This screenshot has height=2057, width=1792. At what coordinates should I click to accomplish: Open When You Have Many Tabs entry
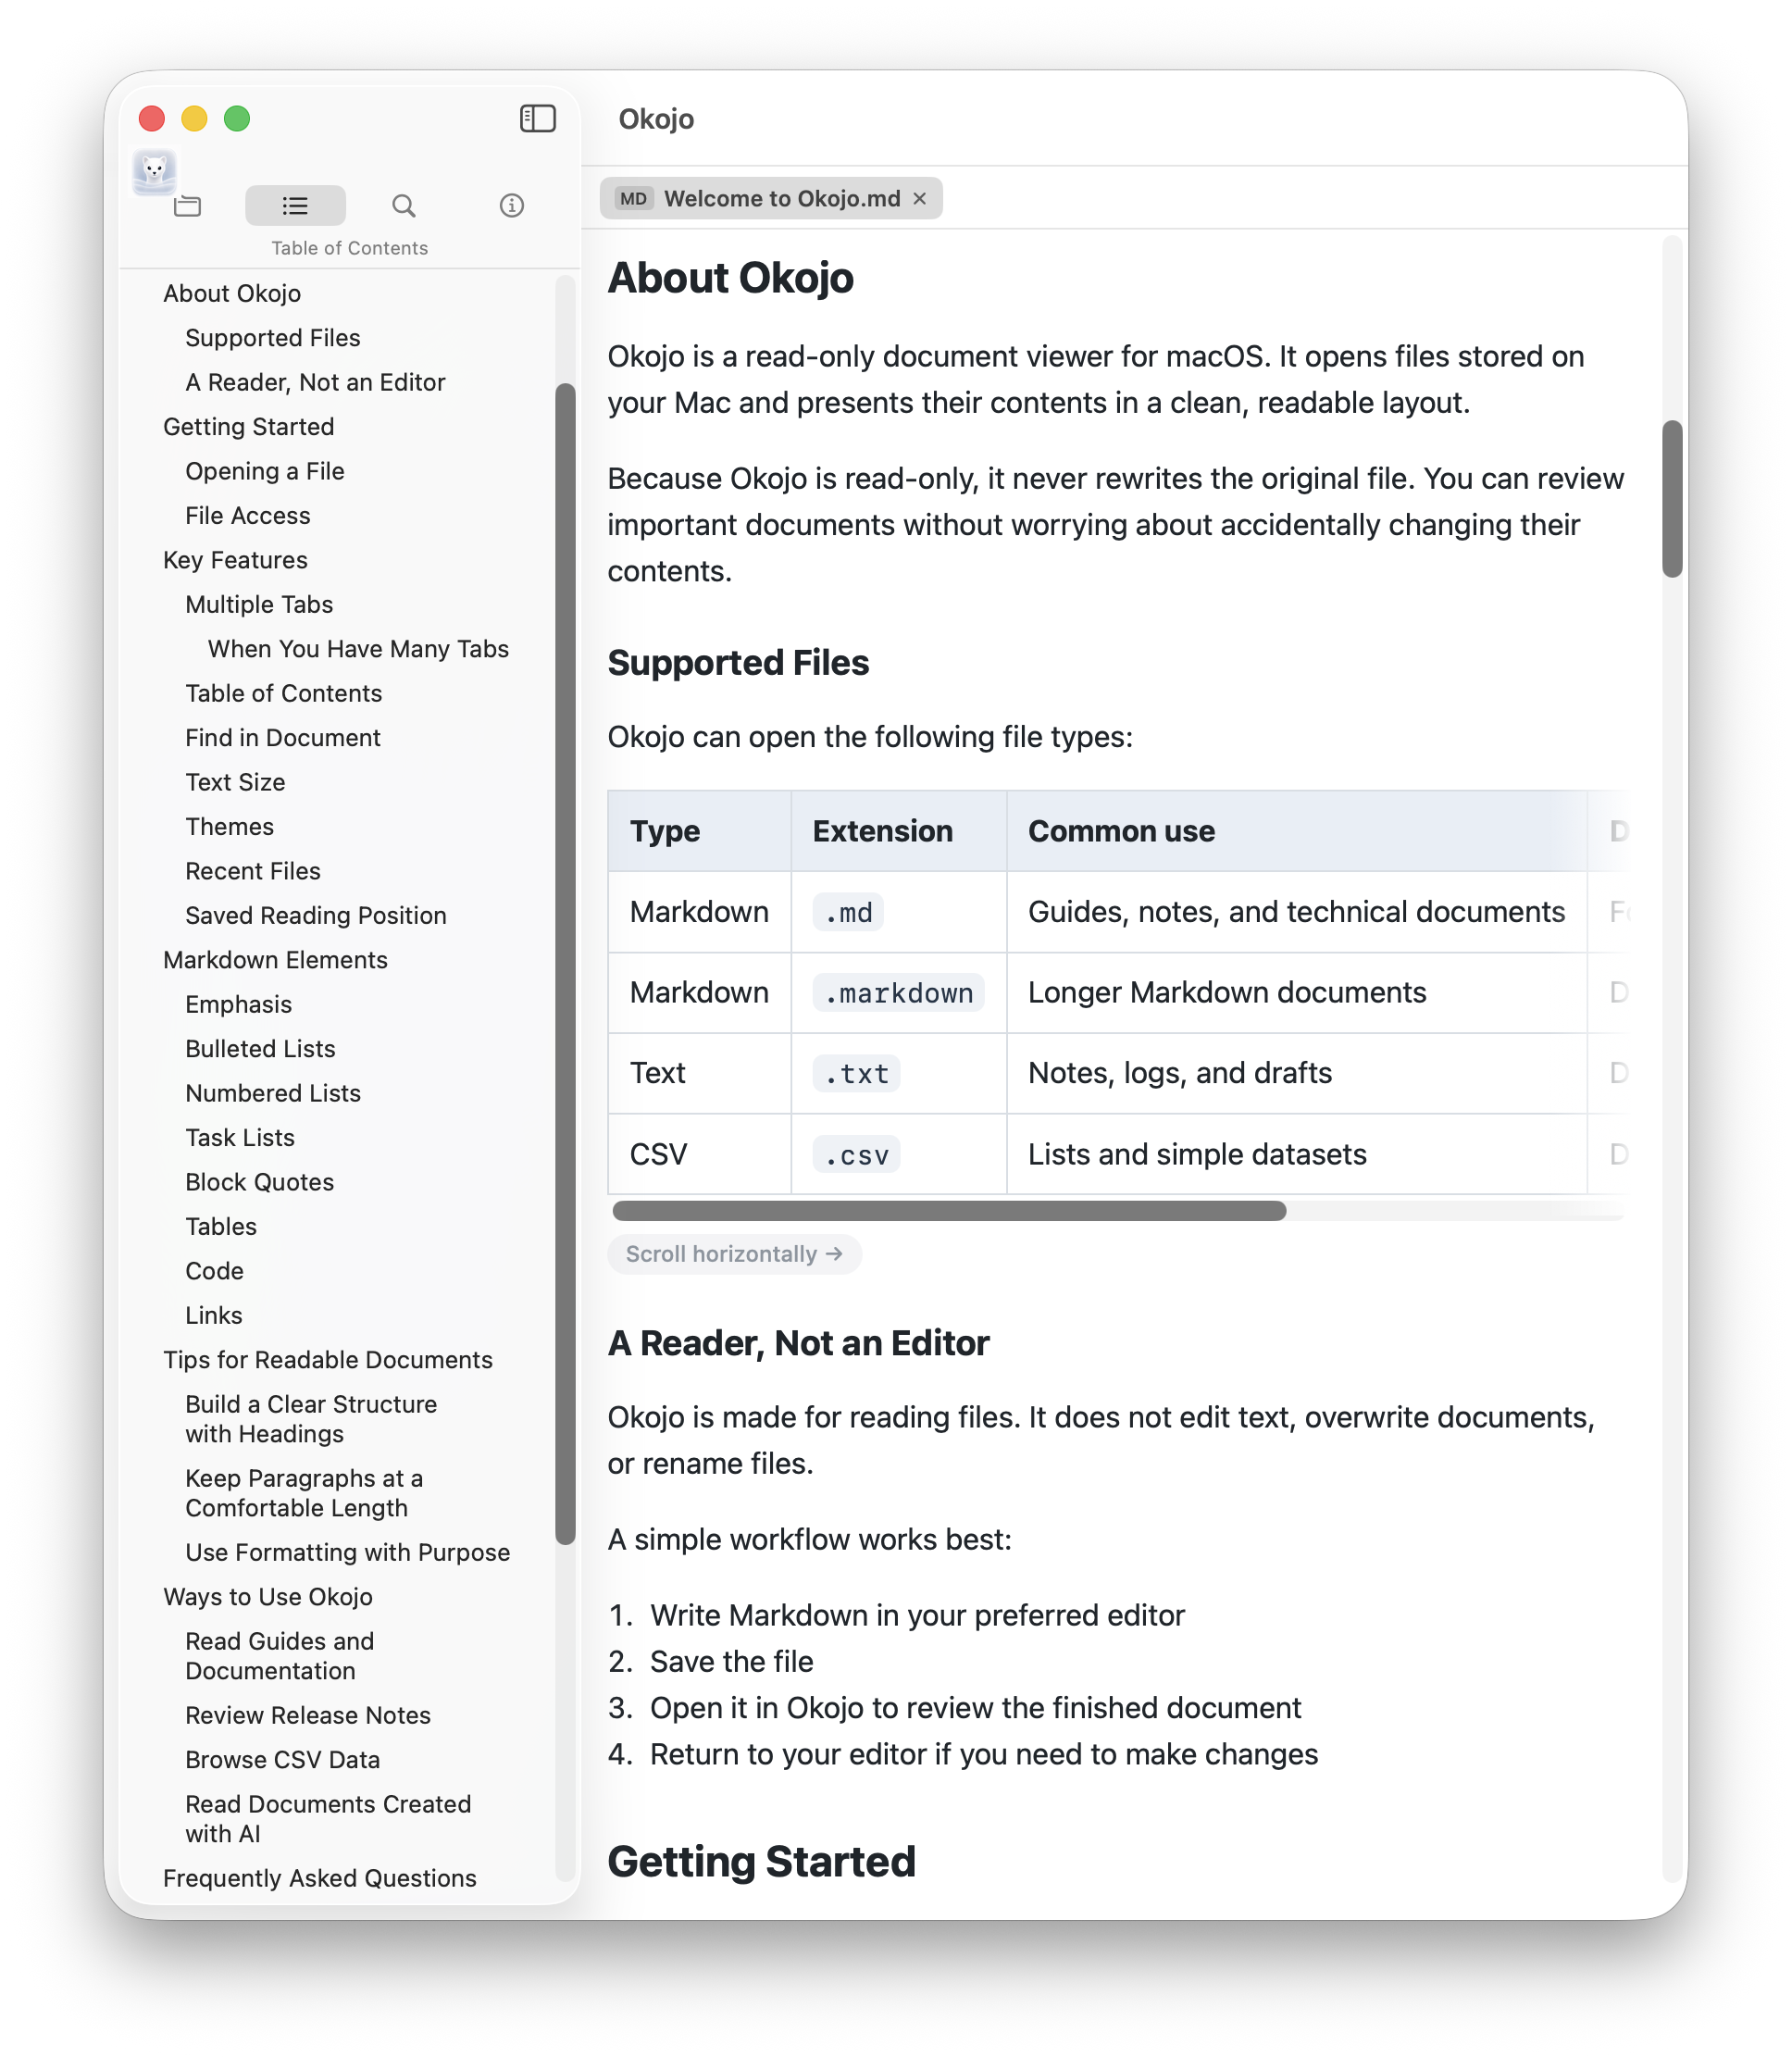[358, 650]
